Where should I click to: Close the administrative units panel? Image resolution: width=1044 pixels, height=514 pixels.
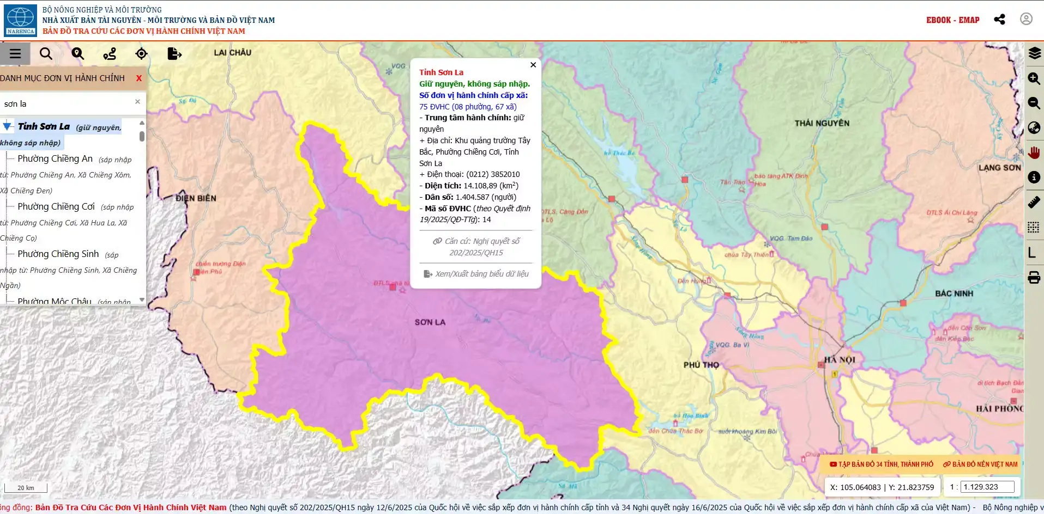[139, 78]
